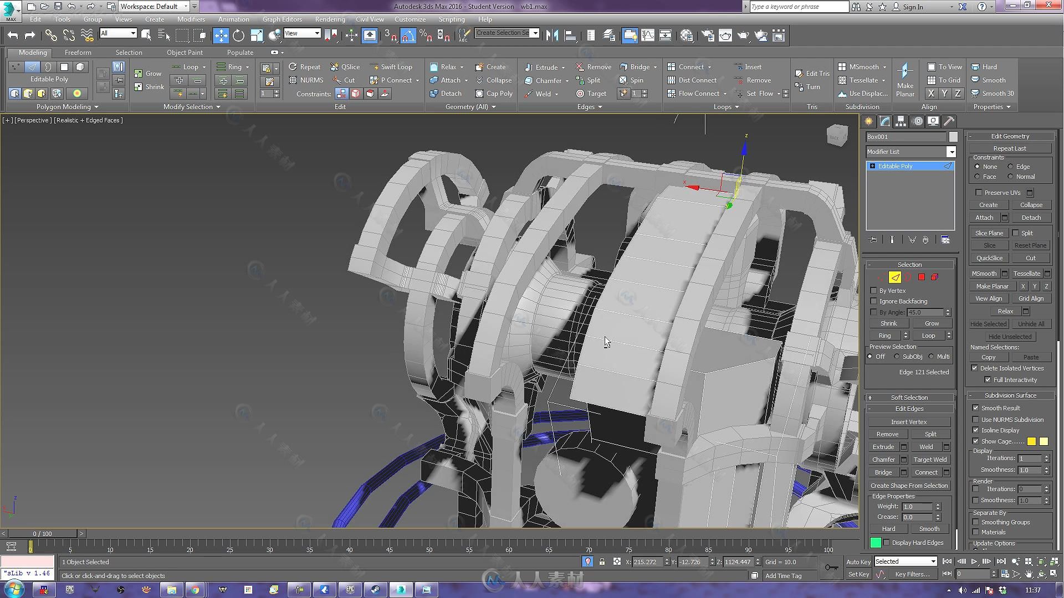Click the ViewCube in viewport
Image resolution: width=1064 pixels, height=598 pixels.
[x=836, y=135]
